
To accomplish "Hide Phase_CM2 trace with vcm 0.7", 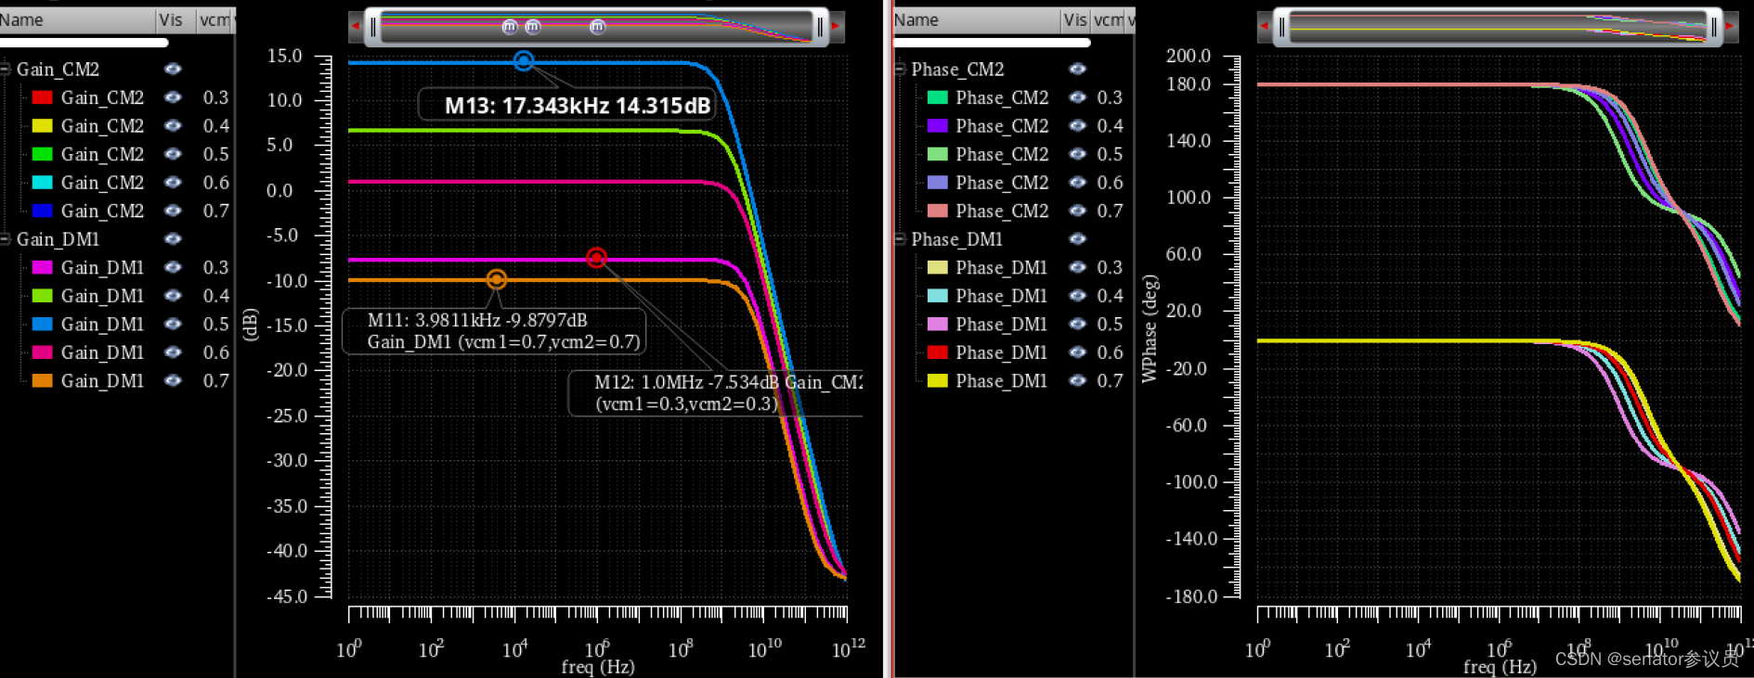I will (x=1077, y=211).
